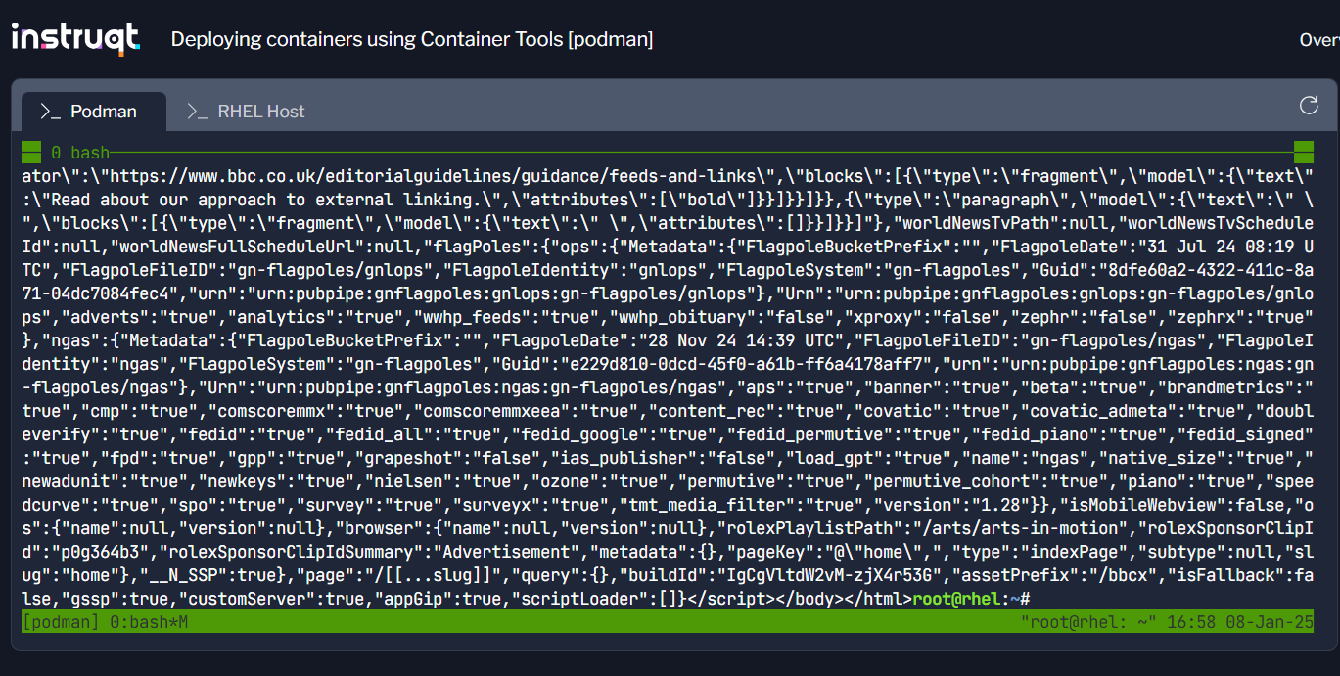Image resolution: width=1340 pixels, height=676 pixels.
Task: Click the green block at terminal top-right
Action: (1304, 152)
